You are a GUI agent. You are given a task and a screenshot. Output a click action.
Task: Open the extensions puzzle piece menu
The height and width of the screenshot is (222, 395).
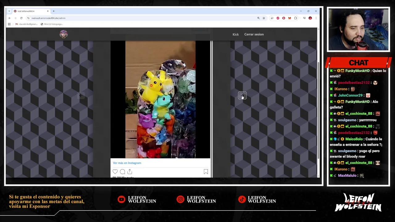(295, 18)
